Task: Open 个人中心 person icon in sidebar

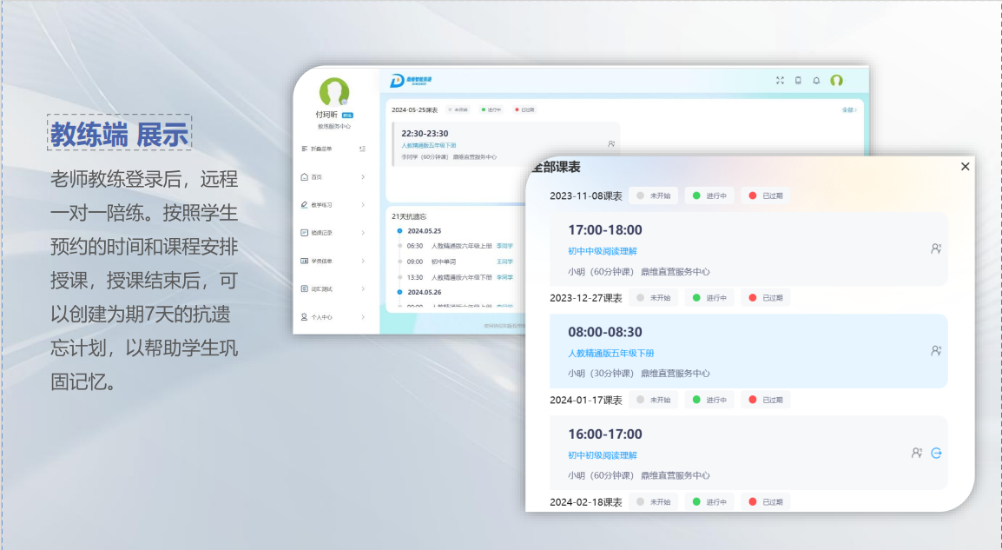Action: click(x=304, y=317)
